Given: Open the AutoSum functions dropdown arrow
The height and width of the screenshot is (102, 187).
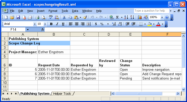Looking at the screenshot, I should pos(122,17).
